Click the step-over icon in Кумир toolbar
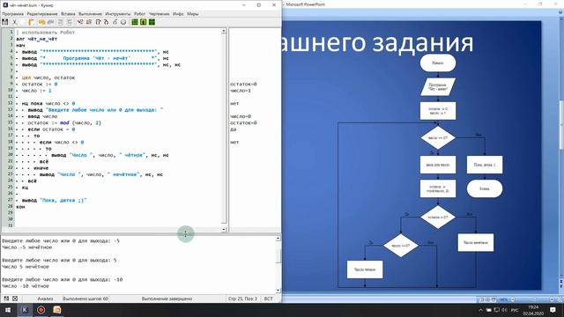564x317 pixels. click(98, 22)
